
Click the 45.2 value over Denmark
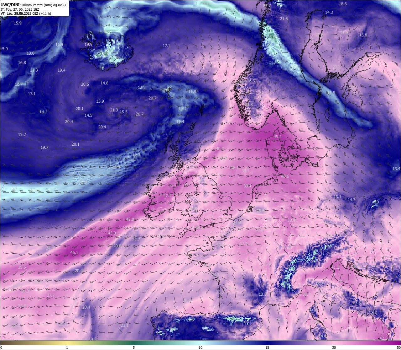pyautogui.click(x=278, y=137)
